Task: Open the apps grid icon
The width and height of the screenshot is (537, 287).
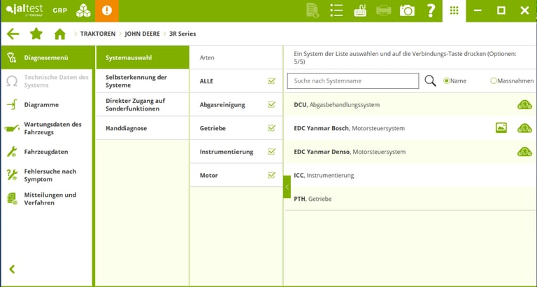Action: pyautogui.click(x=454, y=10)
